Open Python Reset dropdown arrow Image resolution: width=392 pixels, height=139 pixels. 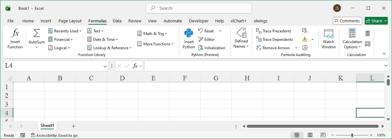[x=220, y=31]
